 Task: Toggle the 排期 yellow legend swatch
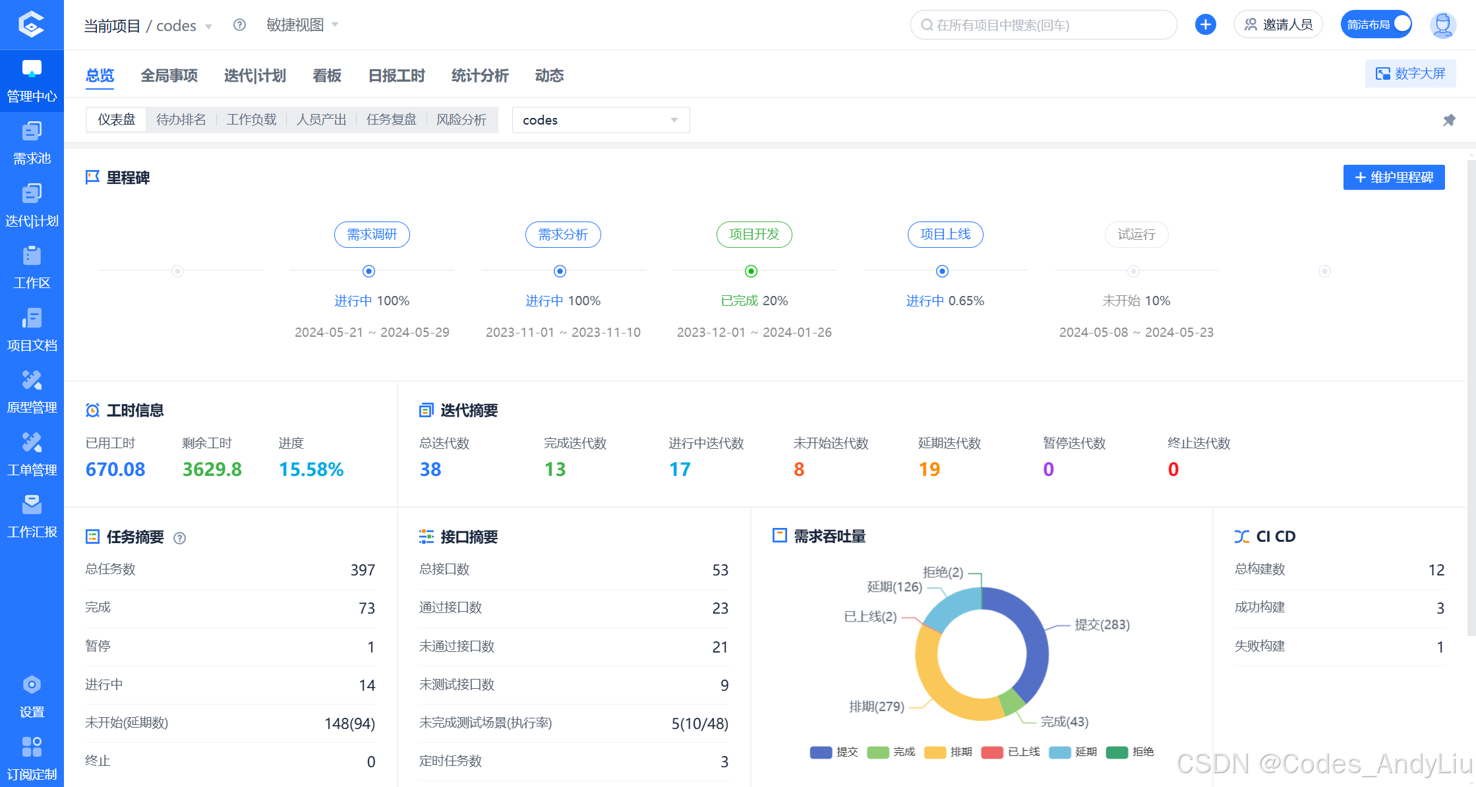point(935,752)
